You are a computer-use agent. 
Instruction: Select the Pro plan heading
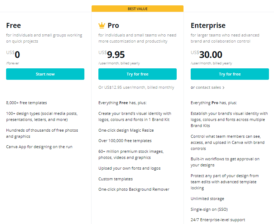pos(113,25)
